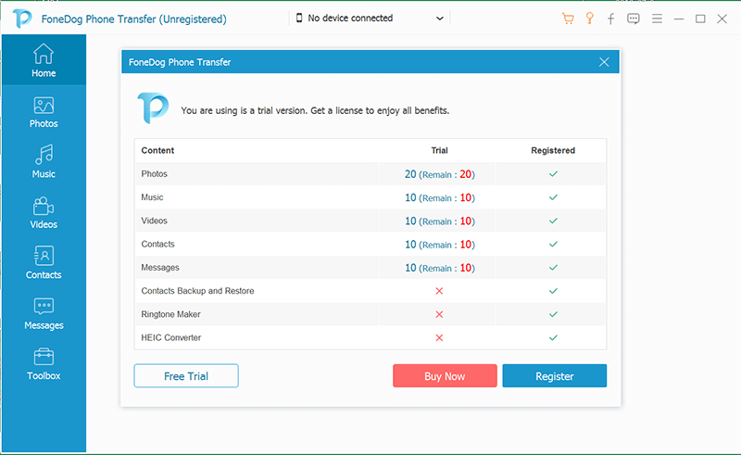Click green checkmark in Photos row

pos(553,174)
